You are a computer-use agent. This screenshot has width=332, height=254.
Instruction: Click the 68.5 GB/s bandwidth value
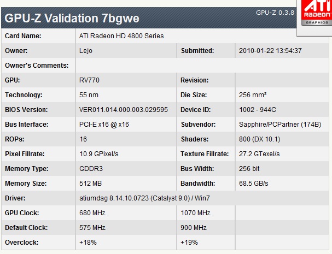254,184
